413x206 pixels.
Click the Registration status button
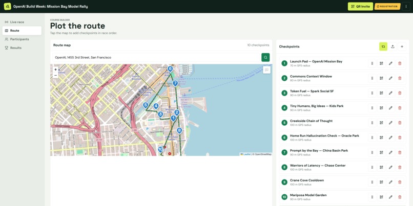click(387, 6)
